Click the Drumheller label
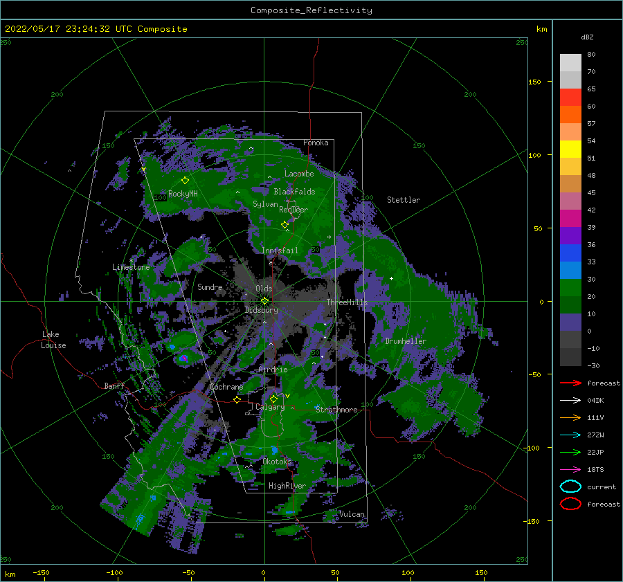The width and height of the screenshot is (623, 582). 406,341
